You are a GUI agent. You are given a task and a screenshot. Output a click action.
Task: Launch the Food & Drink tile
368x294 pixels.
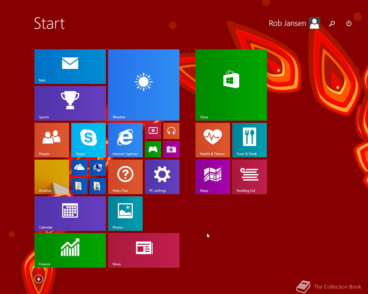pos(250,140)
